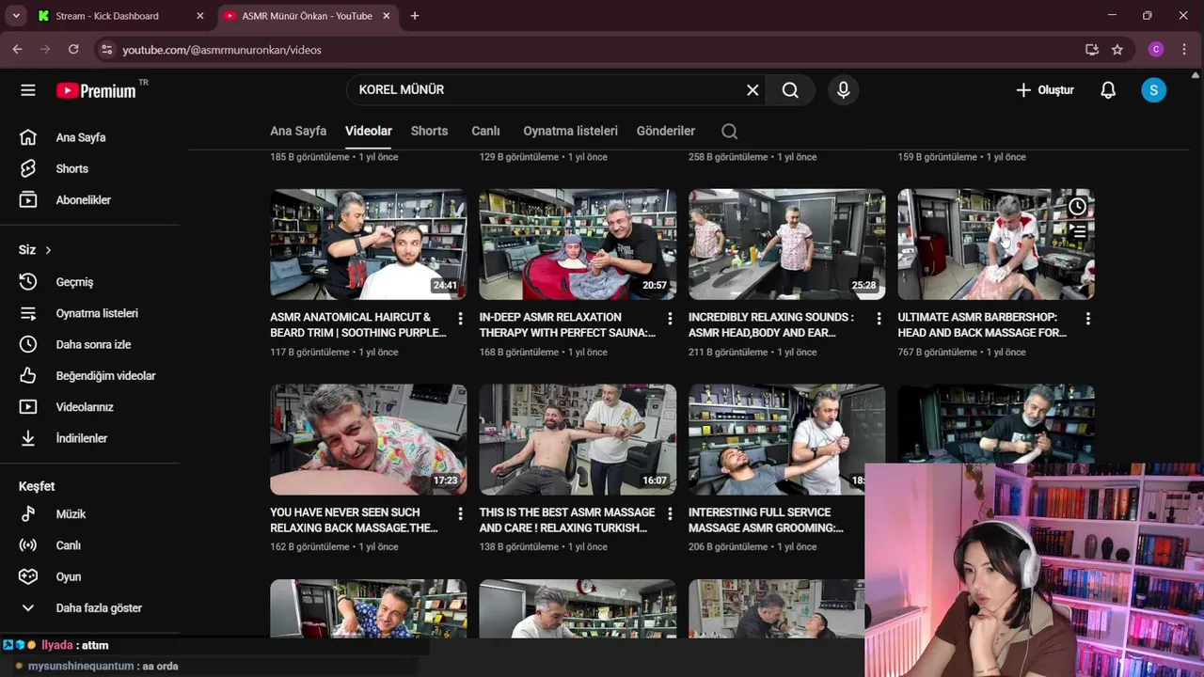The width and height of the screenshot is (1204, 677).
Task: Close the Kick Dashboard browser tab
Action: tap(199, 16)
